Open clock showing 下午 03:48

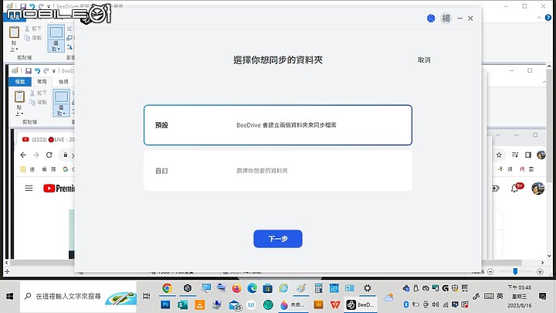coord(519,296)
